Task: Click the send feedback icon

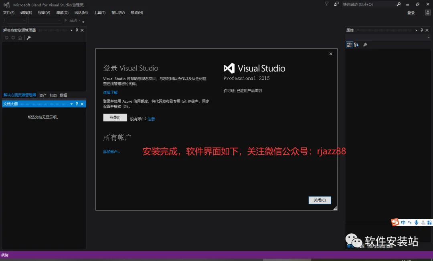Action: click(x=336, y=4)
